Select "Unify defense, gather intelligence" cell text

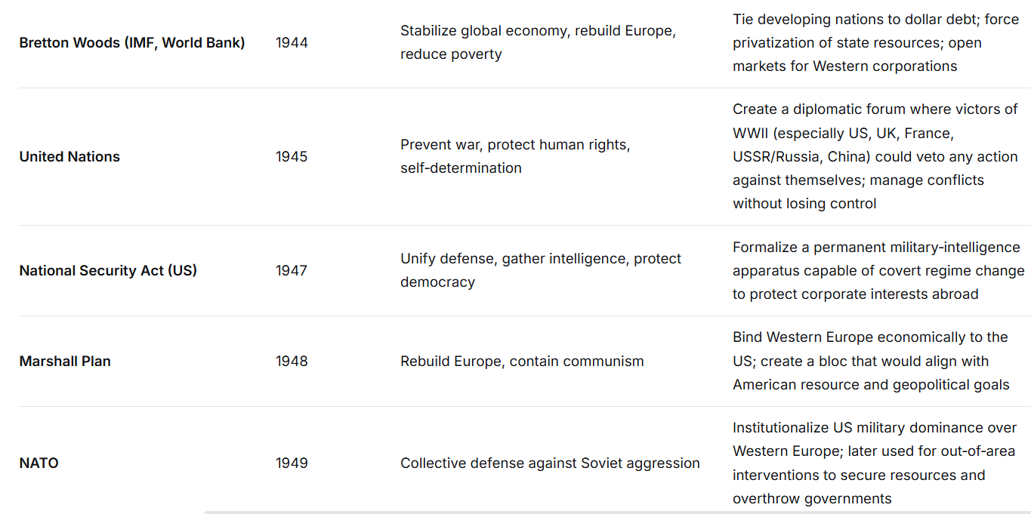(541, 259)
